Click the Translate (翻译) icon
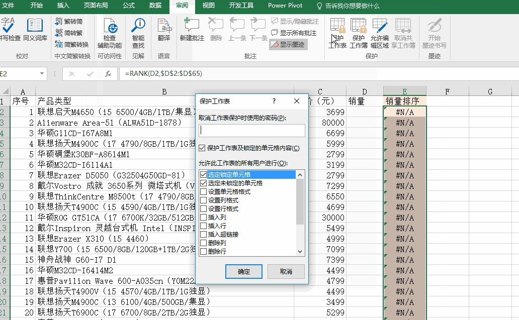 [x=164, y=32]
